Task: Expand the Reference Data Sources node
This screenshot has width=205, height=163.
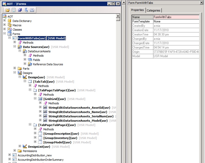Action: pos(25,64)
